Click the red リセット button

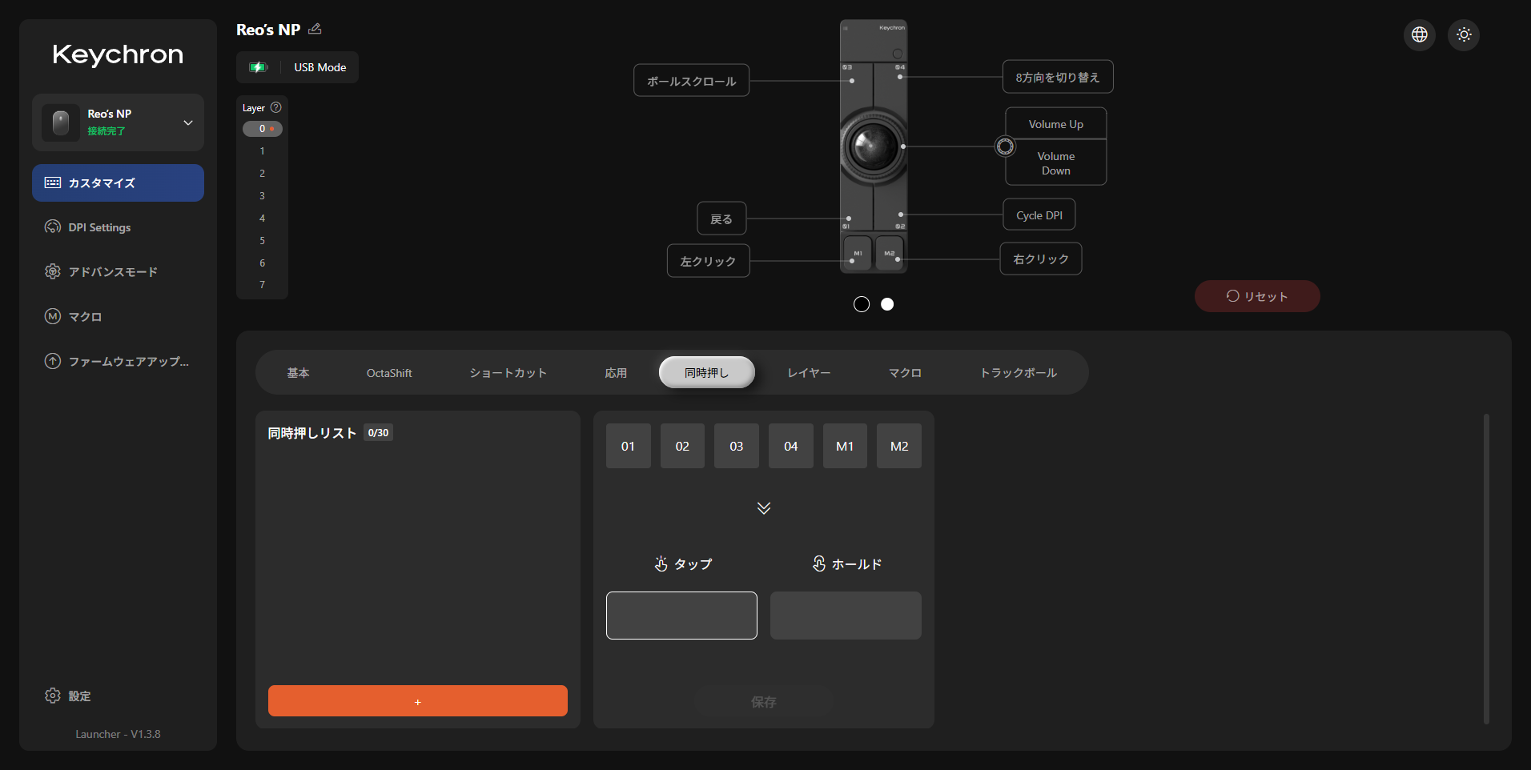[1257, 296]
